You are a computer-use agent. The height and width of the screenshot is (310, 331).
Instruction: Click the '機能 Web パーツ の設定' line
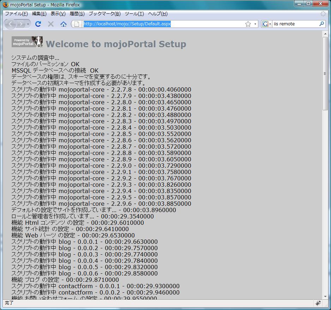tap(73, 235)
